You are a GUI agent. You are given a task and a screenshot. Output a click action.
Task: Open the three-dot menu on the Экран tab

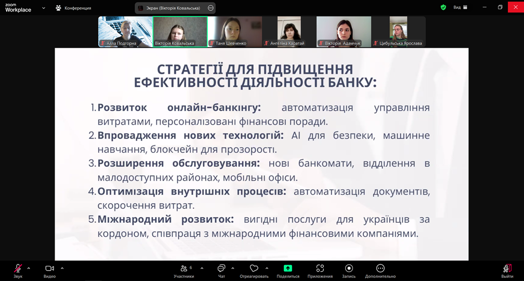tap(211, 8)
